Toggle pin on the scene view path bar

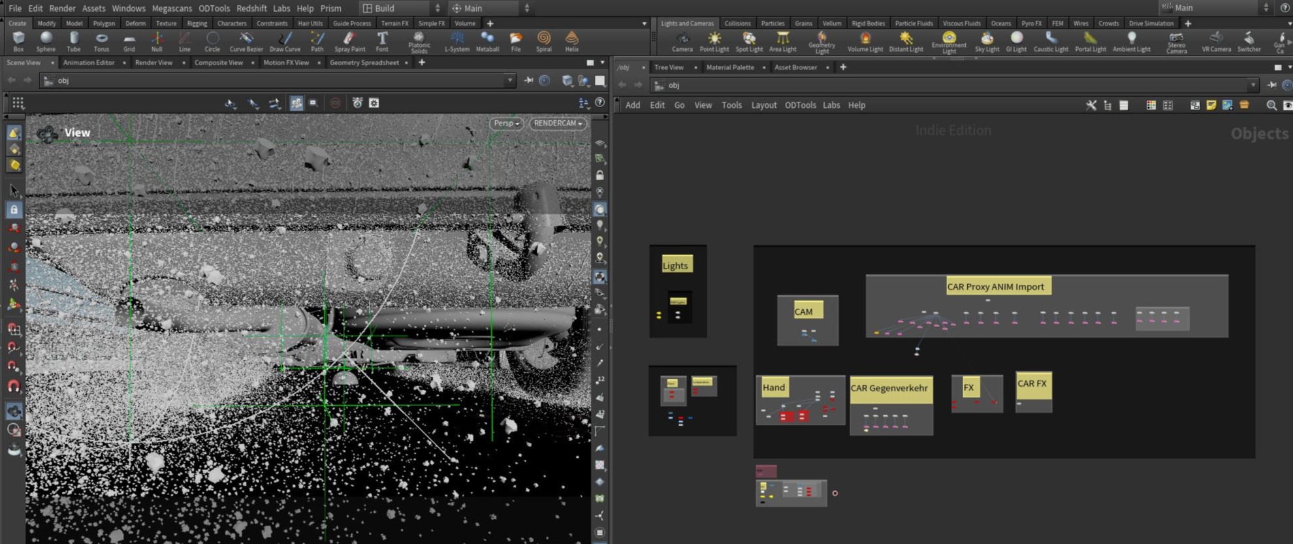point(528,80)
